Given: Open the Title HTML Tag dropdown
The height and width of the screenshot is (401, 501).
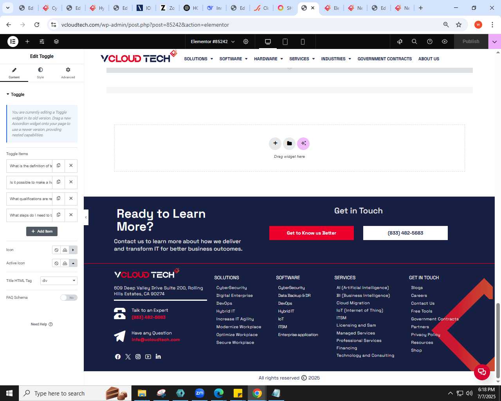Looking at the screenshot, I should coord(58,281).
